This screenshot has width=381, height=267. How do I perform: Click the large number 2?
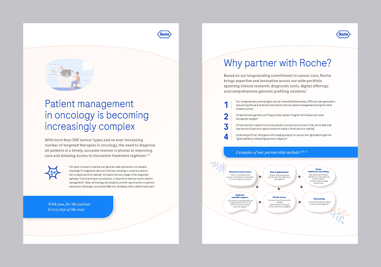(x=226, y=117)
